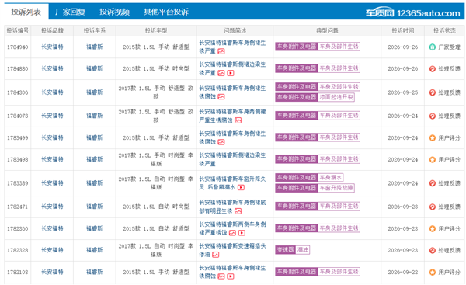Switch to the 投诉视频 tab

(x=114, y=12)
